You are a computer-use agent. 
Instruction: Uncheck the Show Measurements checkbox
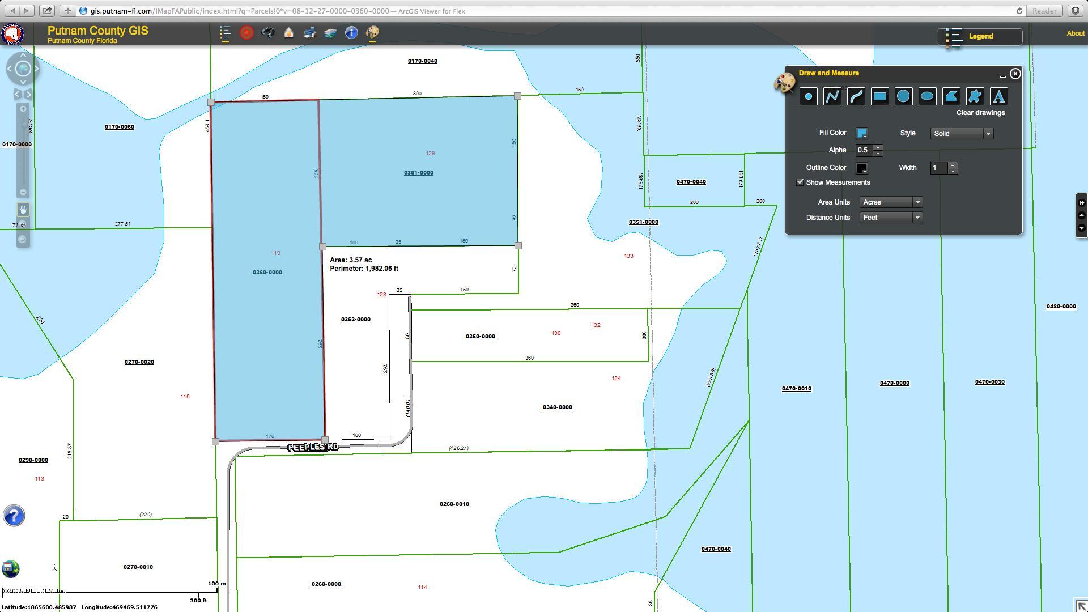point(800,182)
